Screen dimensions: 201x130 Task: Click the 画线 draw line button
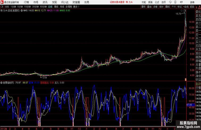click(x=167, y=7)
